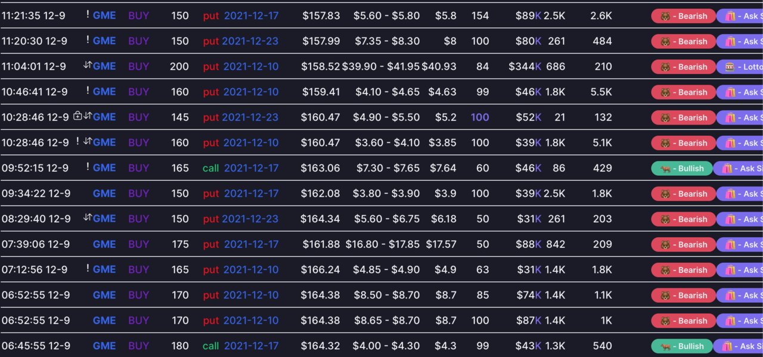Open the 2021-12-23 expiry link in the 08:29:40 row
763x357 pixels.
[250, 219]
